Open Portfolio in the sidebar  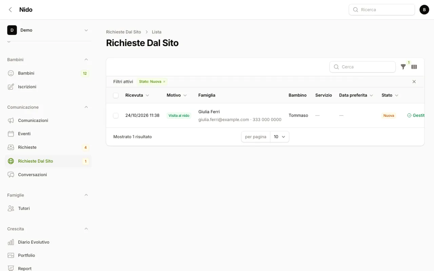coord(48,255)
